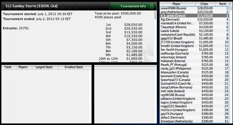The height and width of the screenshot is (125, 233).
Task: Select player Spearhead72 (Canada) row
Action: tap(195, 80)
